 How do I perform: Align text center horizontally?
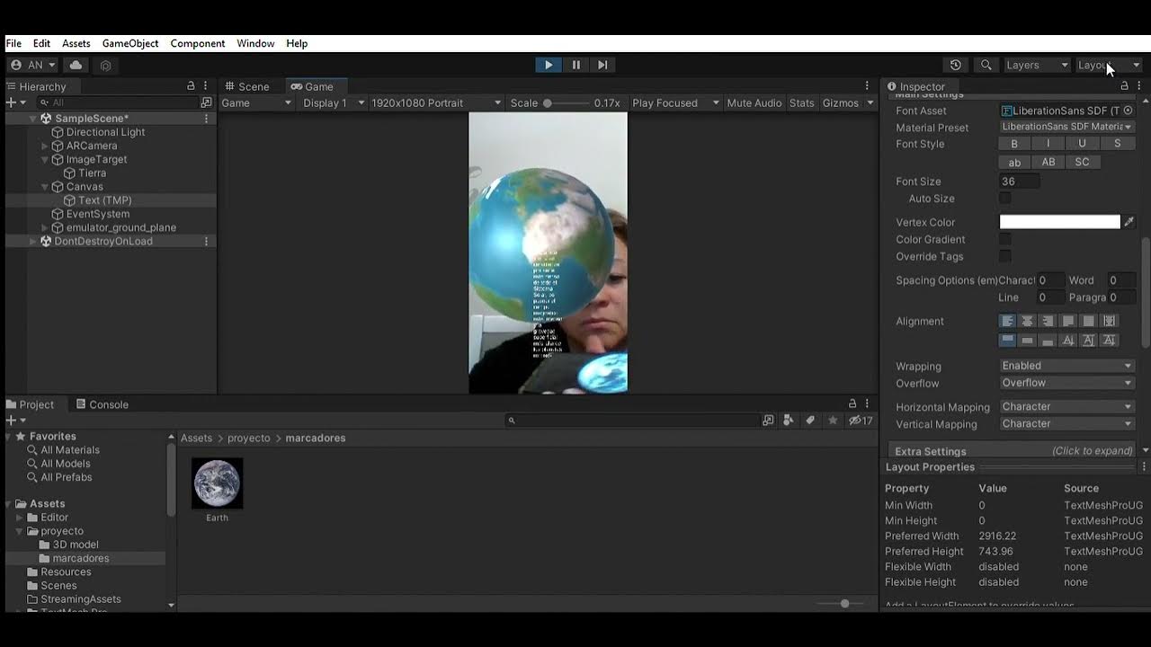(x=1027, y=321)
